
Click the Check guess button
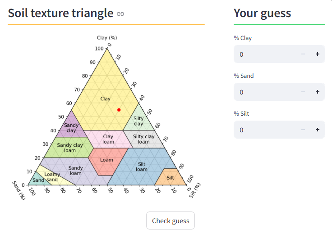pos(171,220)
